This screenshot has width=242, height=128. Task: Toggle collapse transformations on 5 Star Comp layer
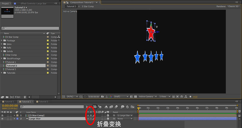point(91,115)
